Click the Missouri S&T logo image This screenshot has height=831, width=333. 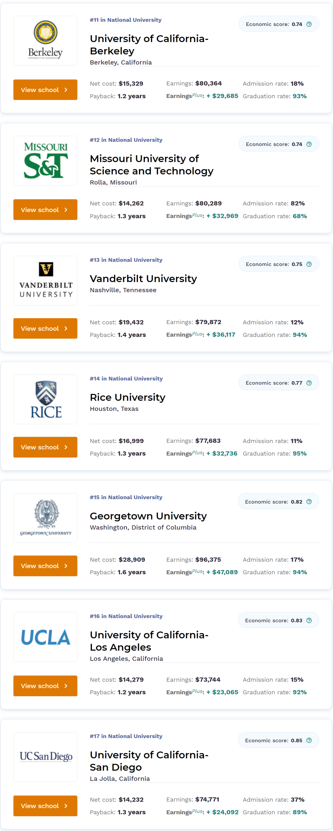pos(45,161)
